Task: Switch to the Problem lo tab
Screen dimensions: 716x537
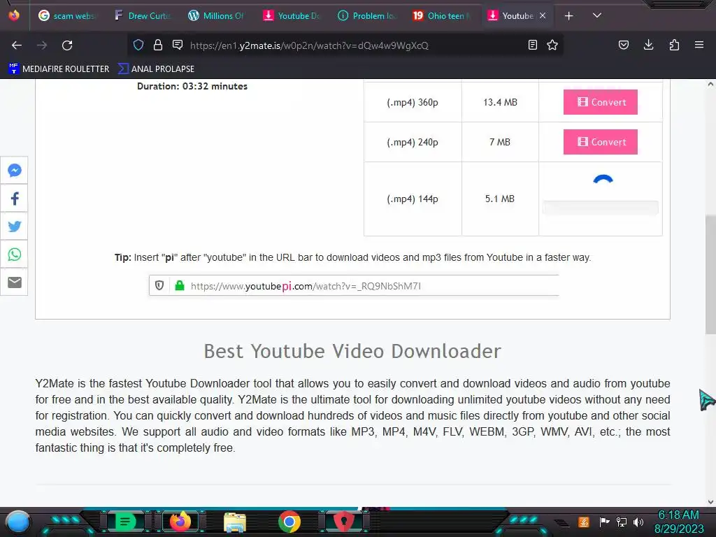Action: pos(367,15)
